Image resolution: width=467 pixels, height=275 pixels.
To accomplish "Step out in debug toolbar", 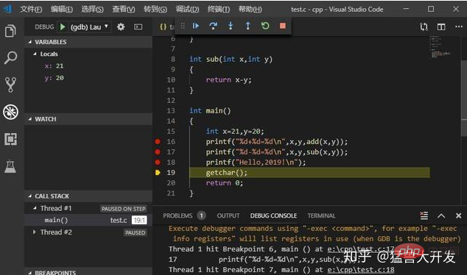I will pyautogui.click(x=247, y=26).
